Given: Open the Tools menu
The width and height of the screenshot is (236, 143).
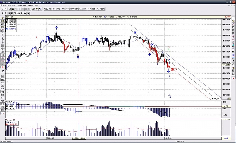Looking at the screenshot, I should [x=20, y=5].
